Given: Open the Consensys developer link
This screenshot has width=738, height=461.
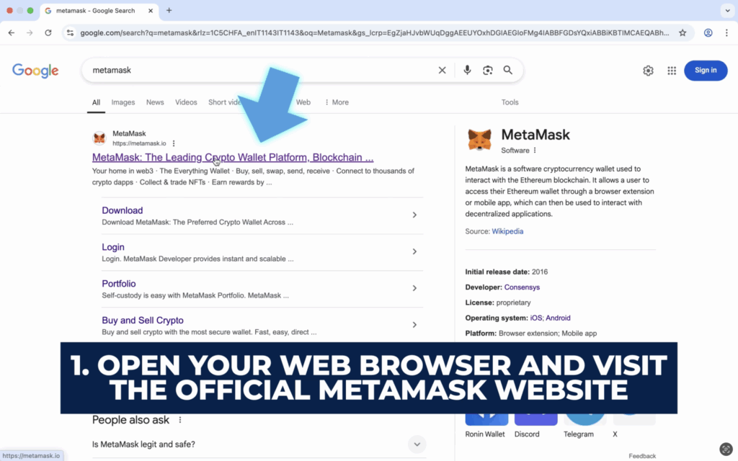Looking at the screenshot, I should [x=522, y=287].
